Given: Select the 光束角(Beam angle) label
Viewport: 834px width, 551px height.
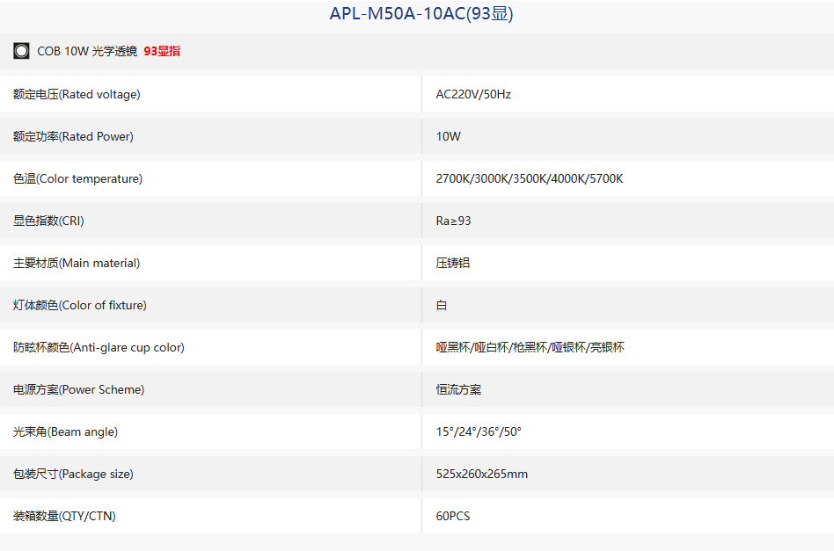Looking at the screenshot, I should 65,431.
